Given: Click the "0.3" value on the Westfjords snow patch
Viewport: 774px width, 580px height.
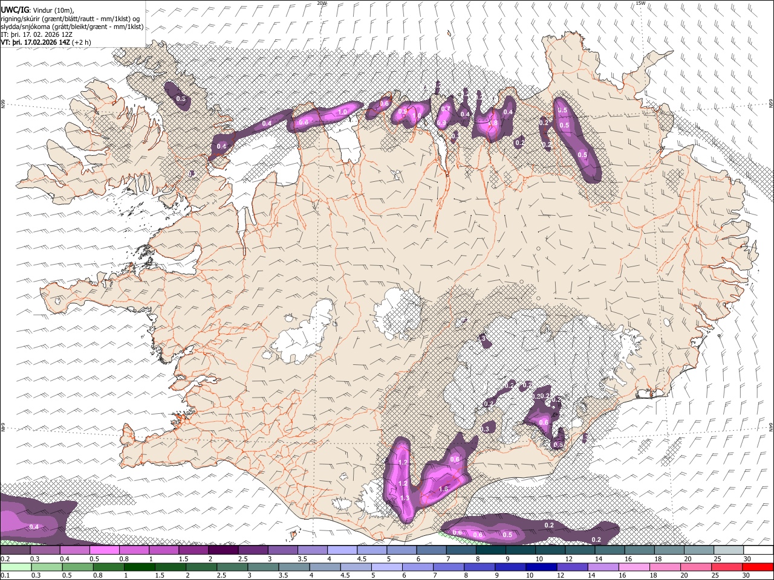Looking at the screenshot, I should point(181,98).
